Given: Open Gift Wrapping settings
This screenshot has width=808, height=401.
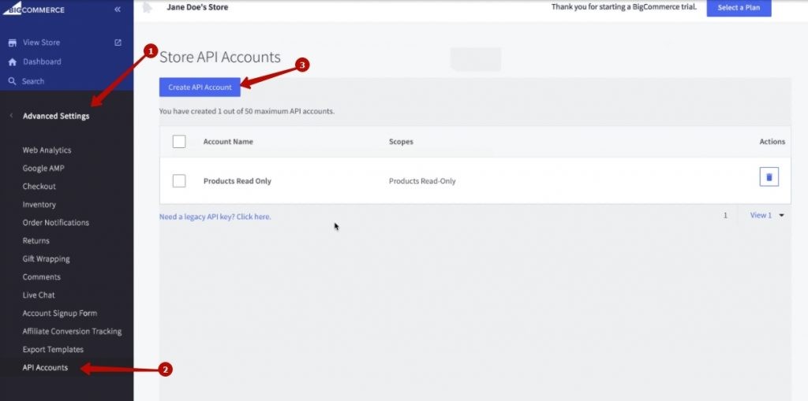Looking at the screenshot, I should pos(46,259).
